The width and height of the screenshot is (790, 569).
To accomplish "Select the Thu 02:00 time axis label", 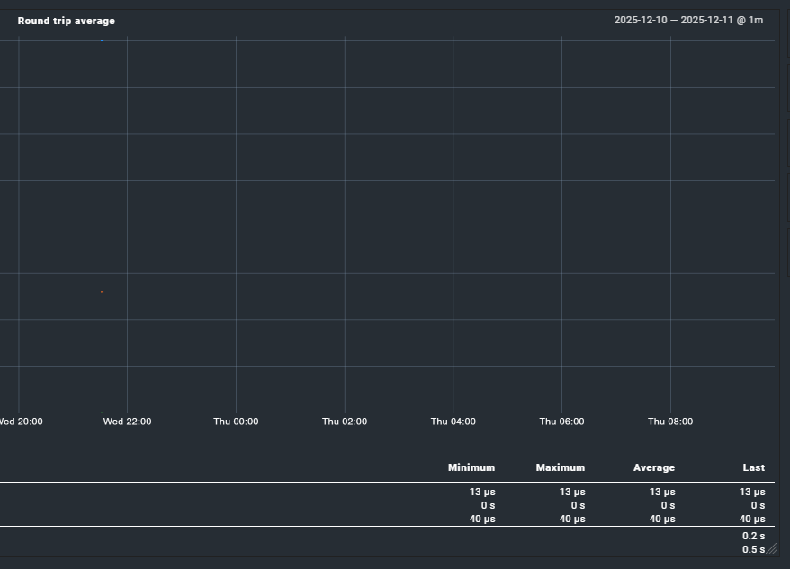I will [x=345, y=422].
